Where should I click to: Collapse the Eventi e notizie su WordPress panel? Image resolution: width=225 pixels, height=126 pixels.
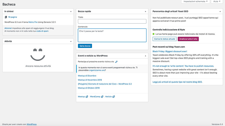coord(145,56)
